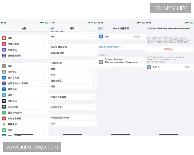194x155 pixels.
Task: Tap the 未连接 VPN status text
Action: tap(136, 36)
